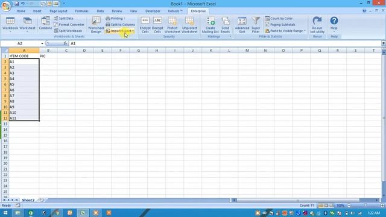Open the Kutools Help icon
This screenshot has height=217, width=386.
coord(334,24)
